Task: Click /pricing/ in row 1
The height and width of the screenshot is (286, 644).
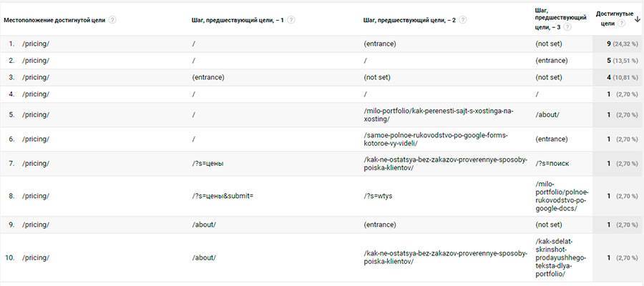Action: (x=36, y=44)
